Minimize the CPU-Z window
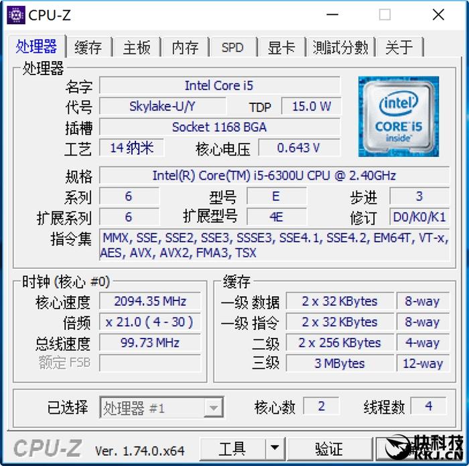This screenshot has height=466, width=469. pyautogui.click(x=332, y=15)
